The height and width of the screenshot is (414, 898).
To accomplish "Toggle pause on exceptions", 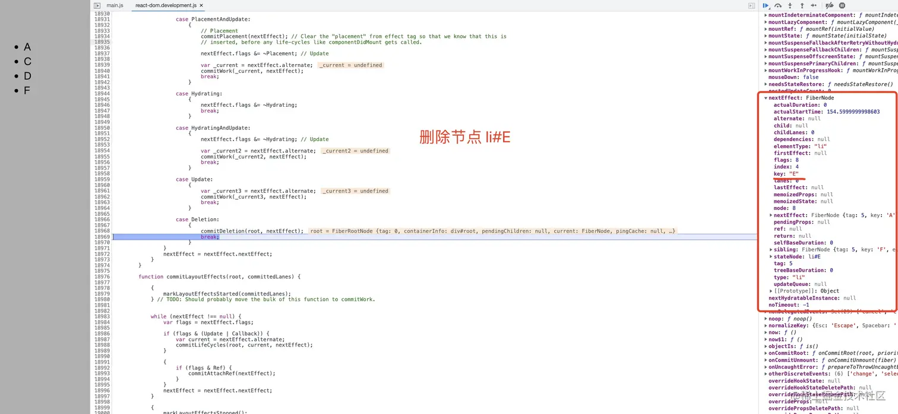I will coord(842,5).
